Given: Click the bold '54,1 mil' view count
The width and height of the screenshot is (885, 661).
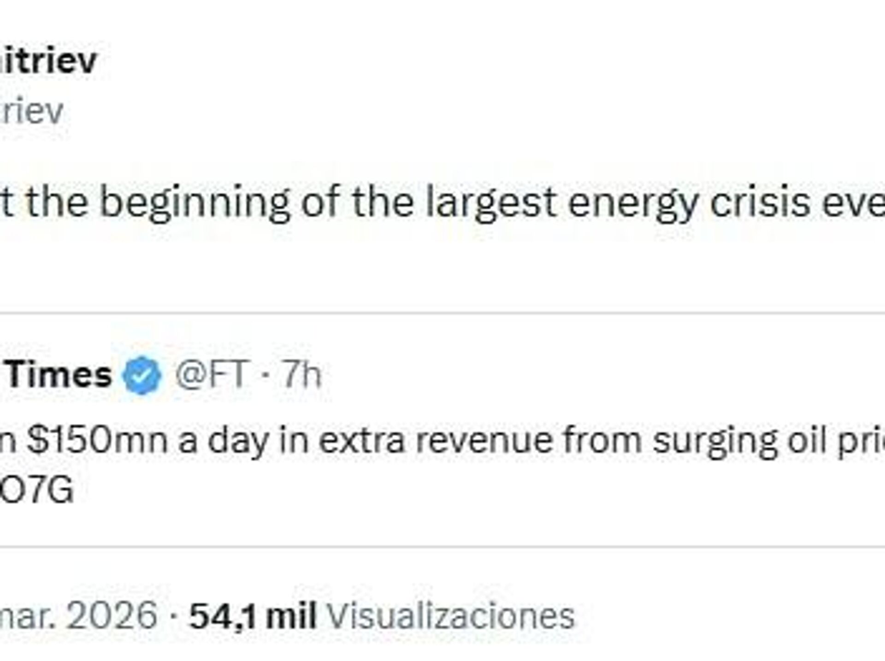Looking at the screenshot, I should tap(253, 616).
